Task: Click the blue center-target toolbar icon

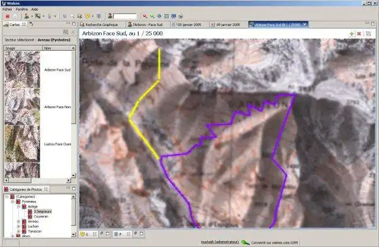Action: click(x=159, y=16)
